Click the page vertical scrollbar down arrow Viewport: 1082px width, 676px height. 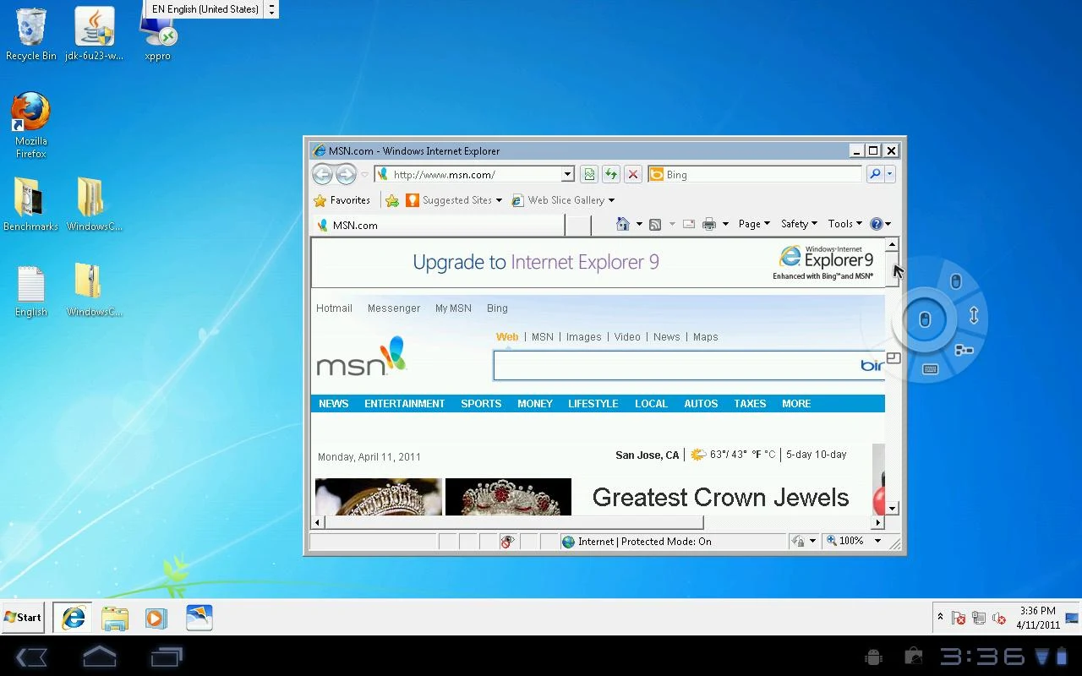(892, 509)
